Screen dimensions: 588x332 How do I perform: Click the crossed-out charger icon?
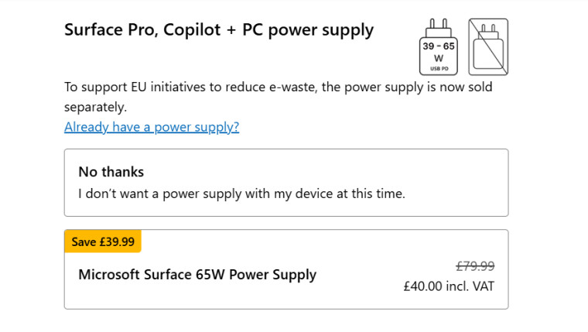tap(488, 47)
